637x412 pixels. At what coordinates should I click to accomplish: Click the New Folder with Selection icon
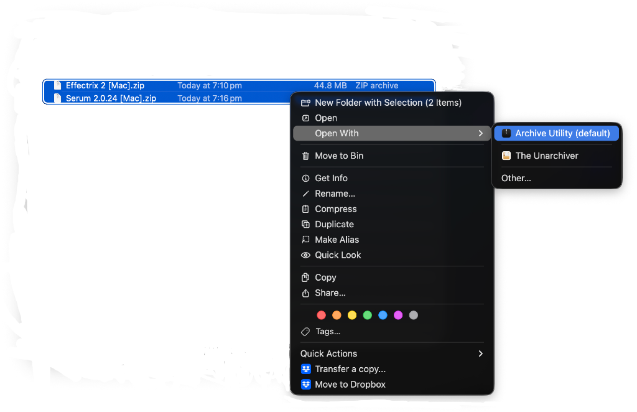coord(305,103)
